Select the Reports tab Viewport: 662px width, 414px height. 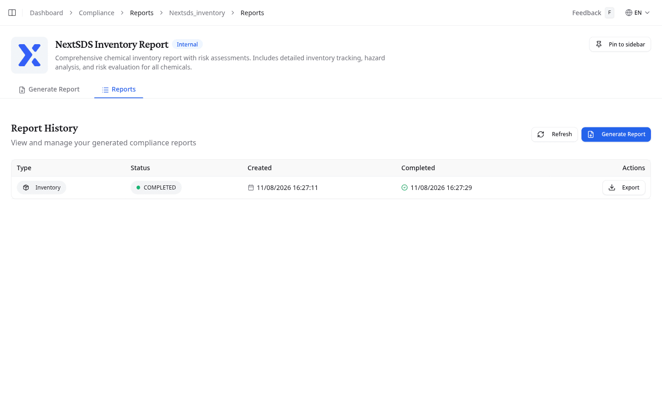119,89
